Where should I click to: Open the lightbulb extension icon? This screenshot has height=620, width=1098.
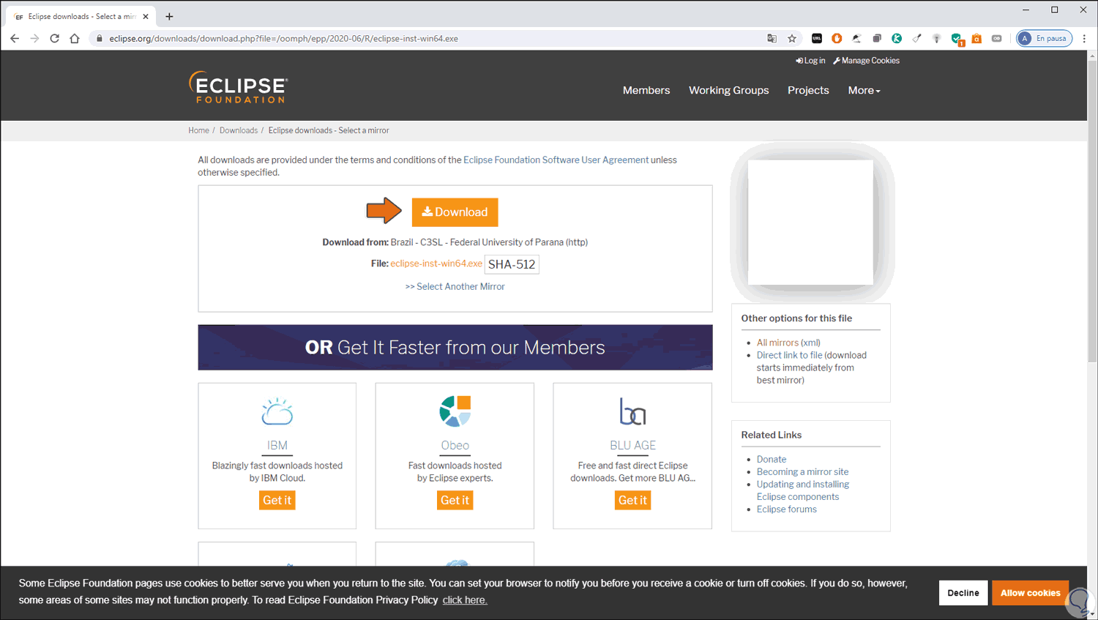936,39
